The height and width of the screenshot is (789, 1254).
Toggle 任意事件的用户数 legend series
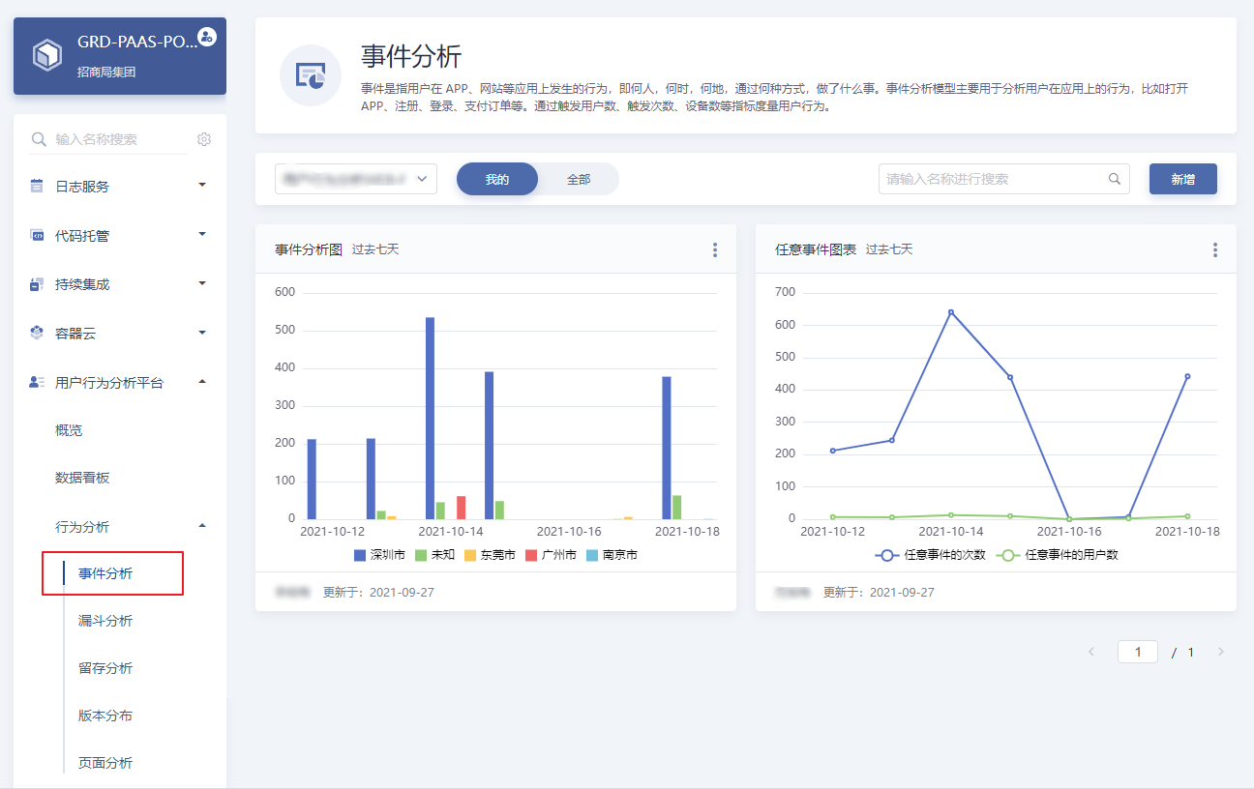click(1057, 555)
